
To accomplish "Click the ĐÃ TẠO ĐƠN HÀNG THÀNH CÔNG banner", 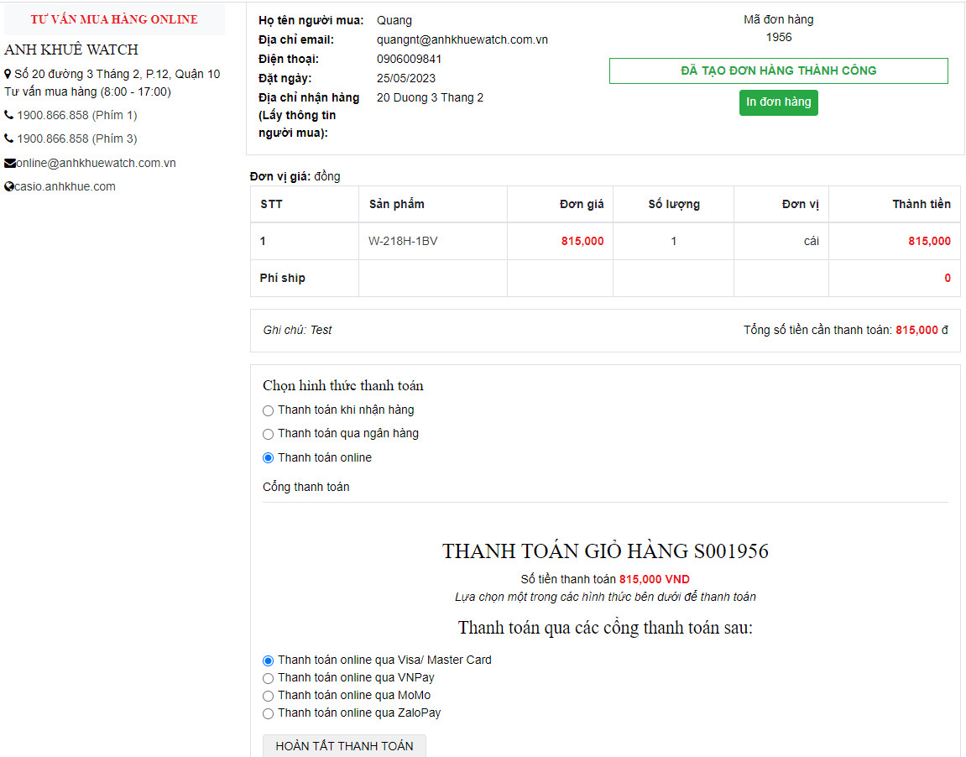I will (x=778, y=70).
